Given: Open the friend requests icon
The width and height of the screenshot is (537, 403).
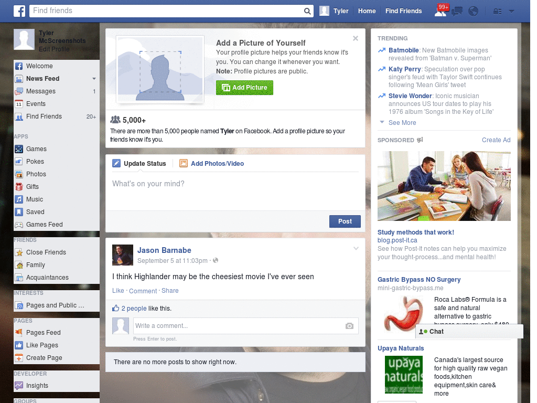Looking at the screenshot, I should pos(441,10).
